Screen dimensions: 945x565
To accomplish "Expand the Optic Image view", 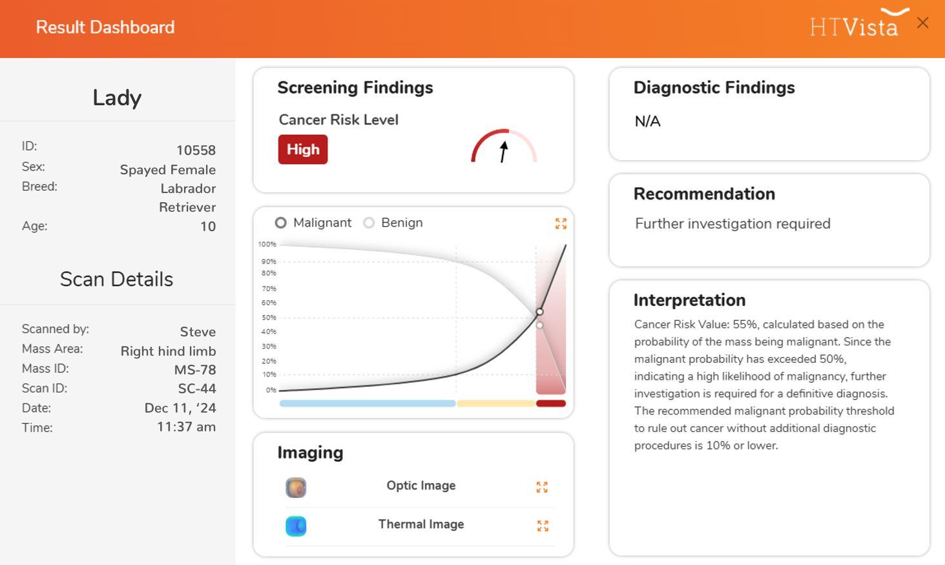I will point(542,487).
